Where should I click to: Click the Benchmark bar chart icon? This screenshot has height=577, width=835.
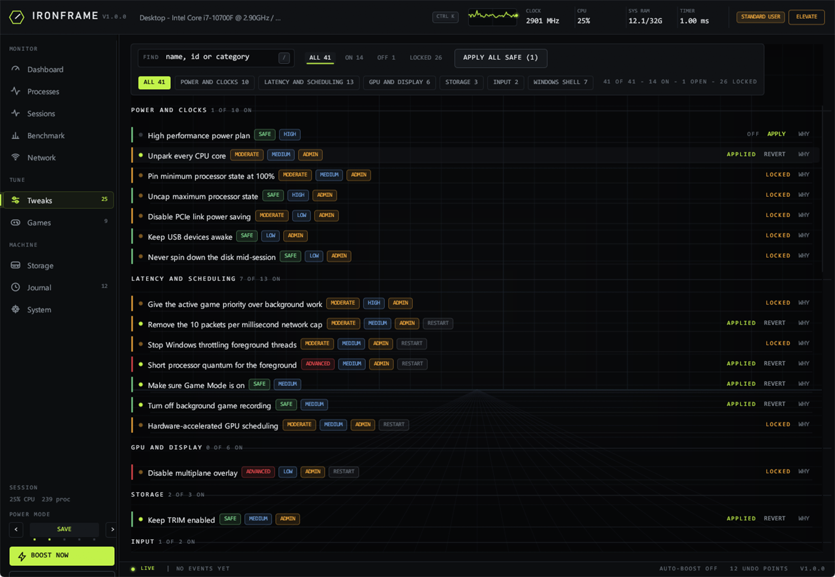tap(16, 136)
